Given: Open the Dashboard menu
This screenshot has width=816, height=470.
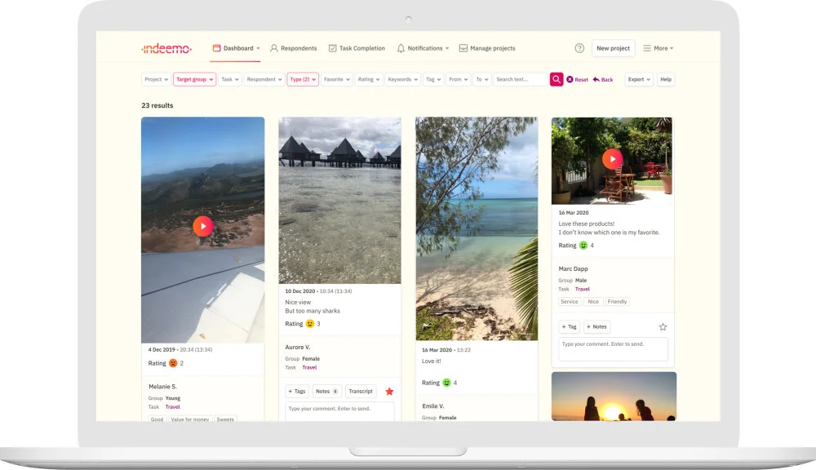Looking at the screenshot, I should (237, 48).
